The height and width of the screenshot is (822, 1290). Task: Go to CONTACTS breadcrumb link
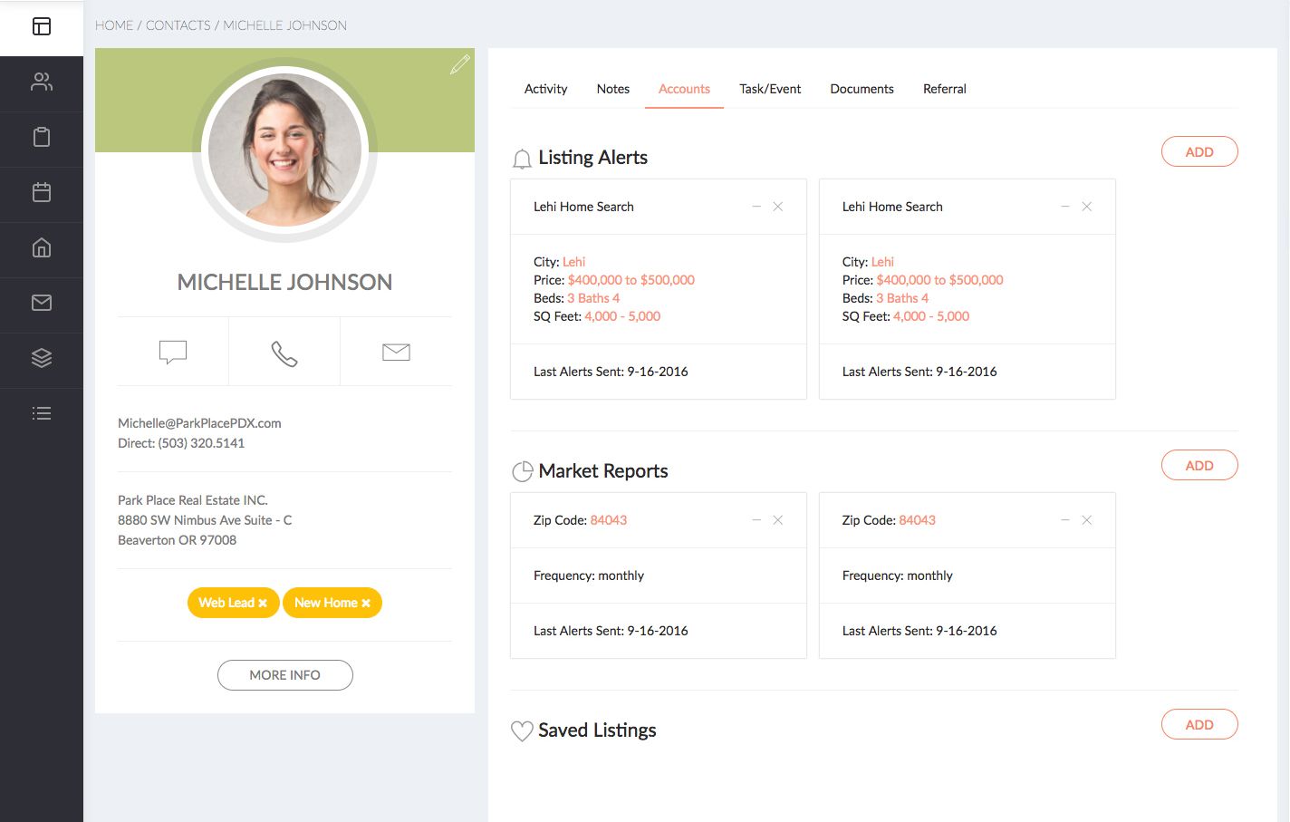(178, 25)
